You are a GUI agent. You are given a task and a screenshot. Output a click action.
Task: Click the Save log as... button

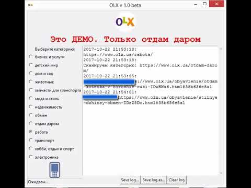tap(154, 180)
